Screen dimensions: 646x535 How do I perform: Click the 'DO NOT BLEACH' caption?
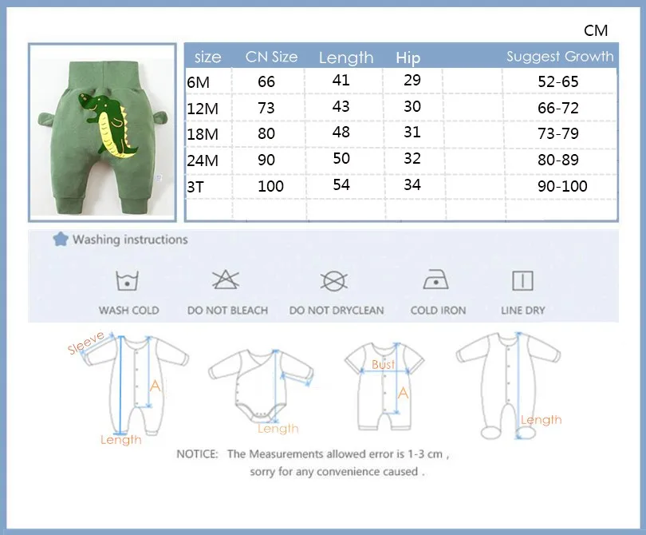(x=227, y=310)
